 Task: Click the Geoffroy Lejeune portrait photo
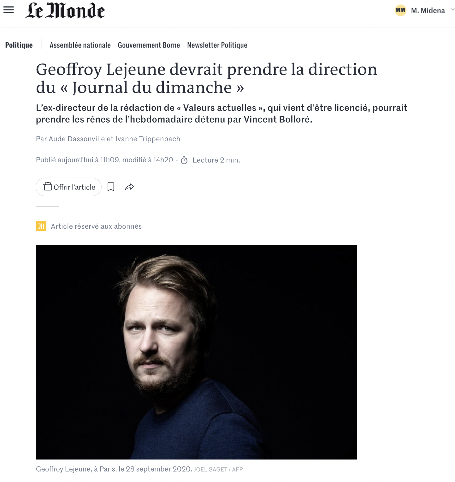tap(196, 352)
